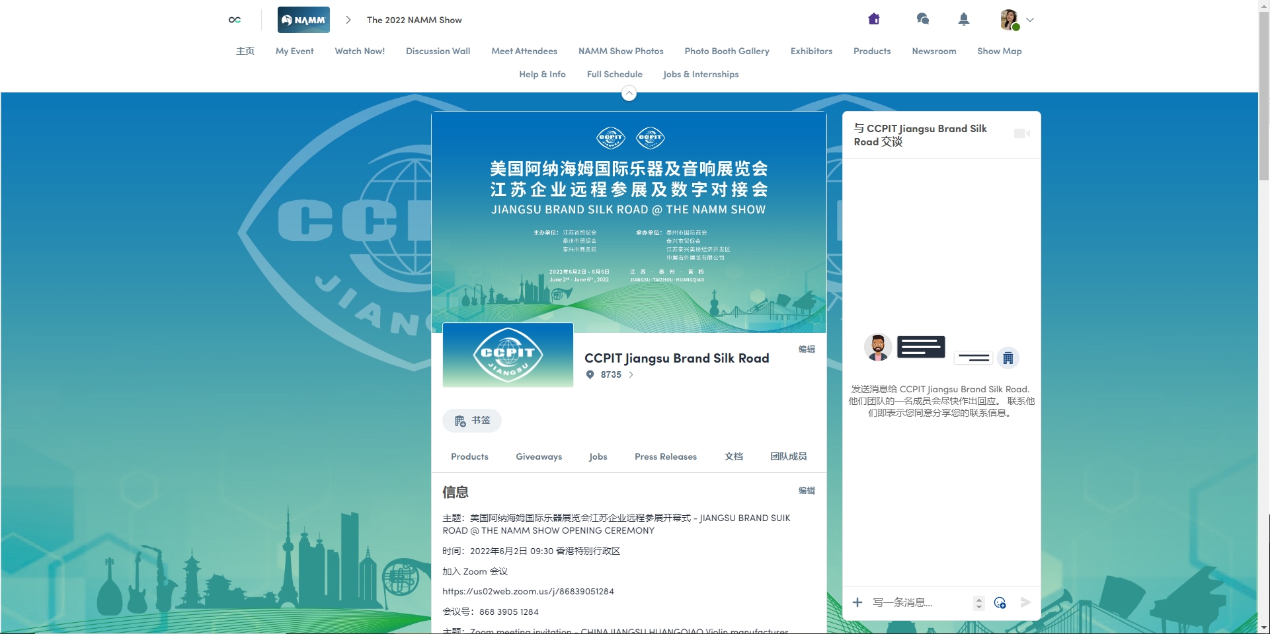Viewport: 1270px width, 634px height.
Task: Open Full Schedule
Action: point(615,74)
